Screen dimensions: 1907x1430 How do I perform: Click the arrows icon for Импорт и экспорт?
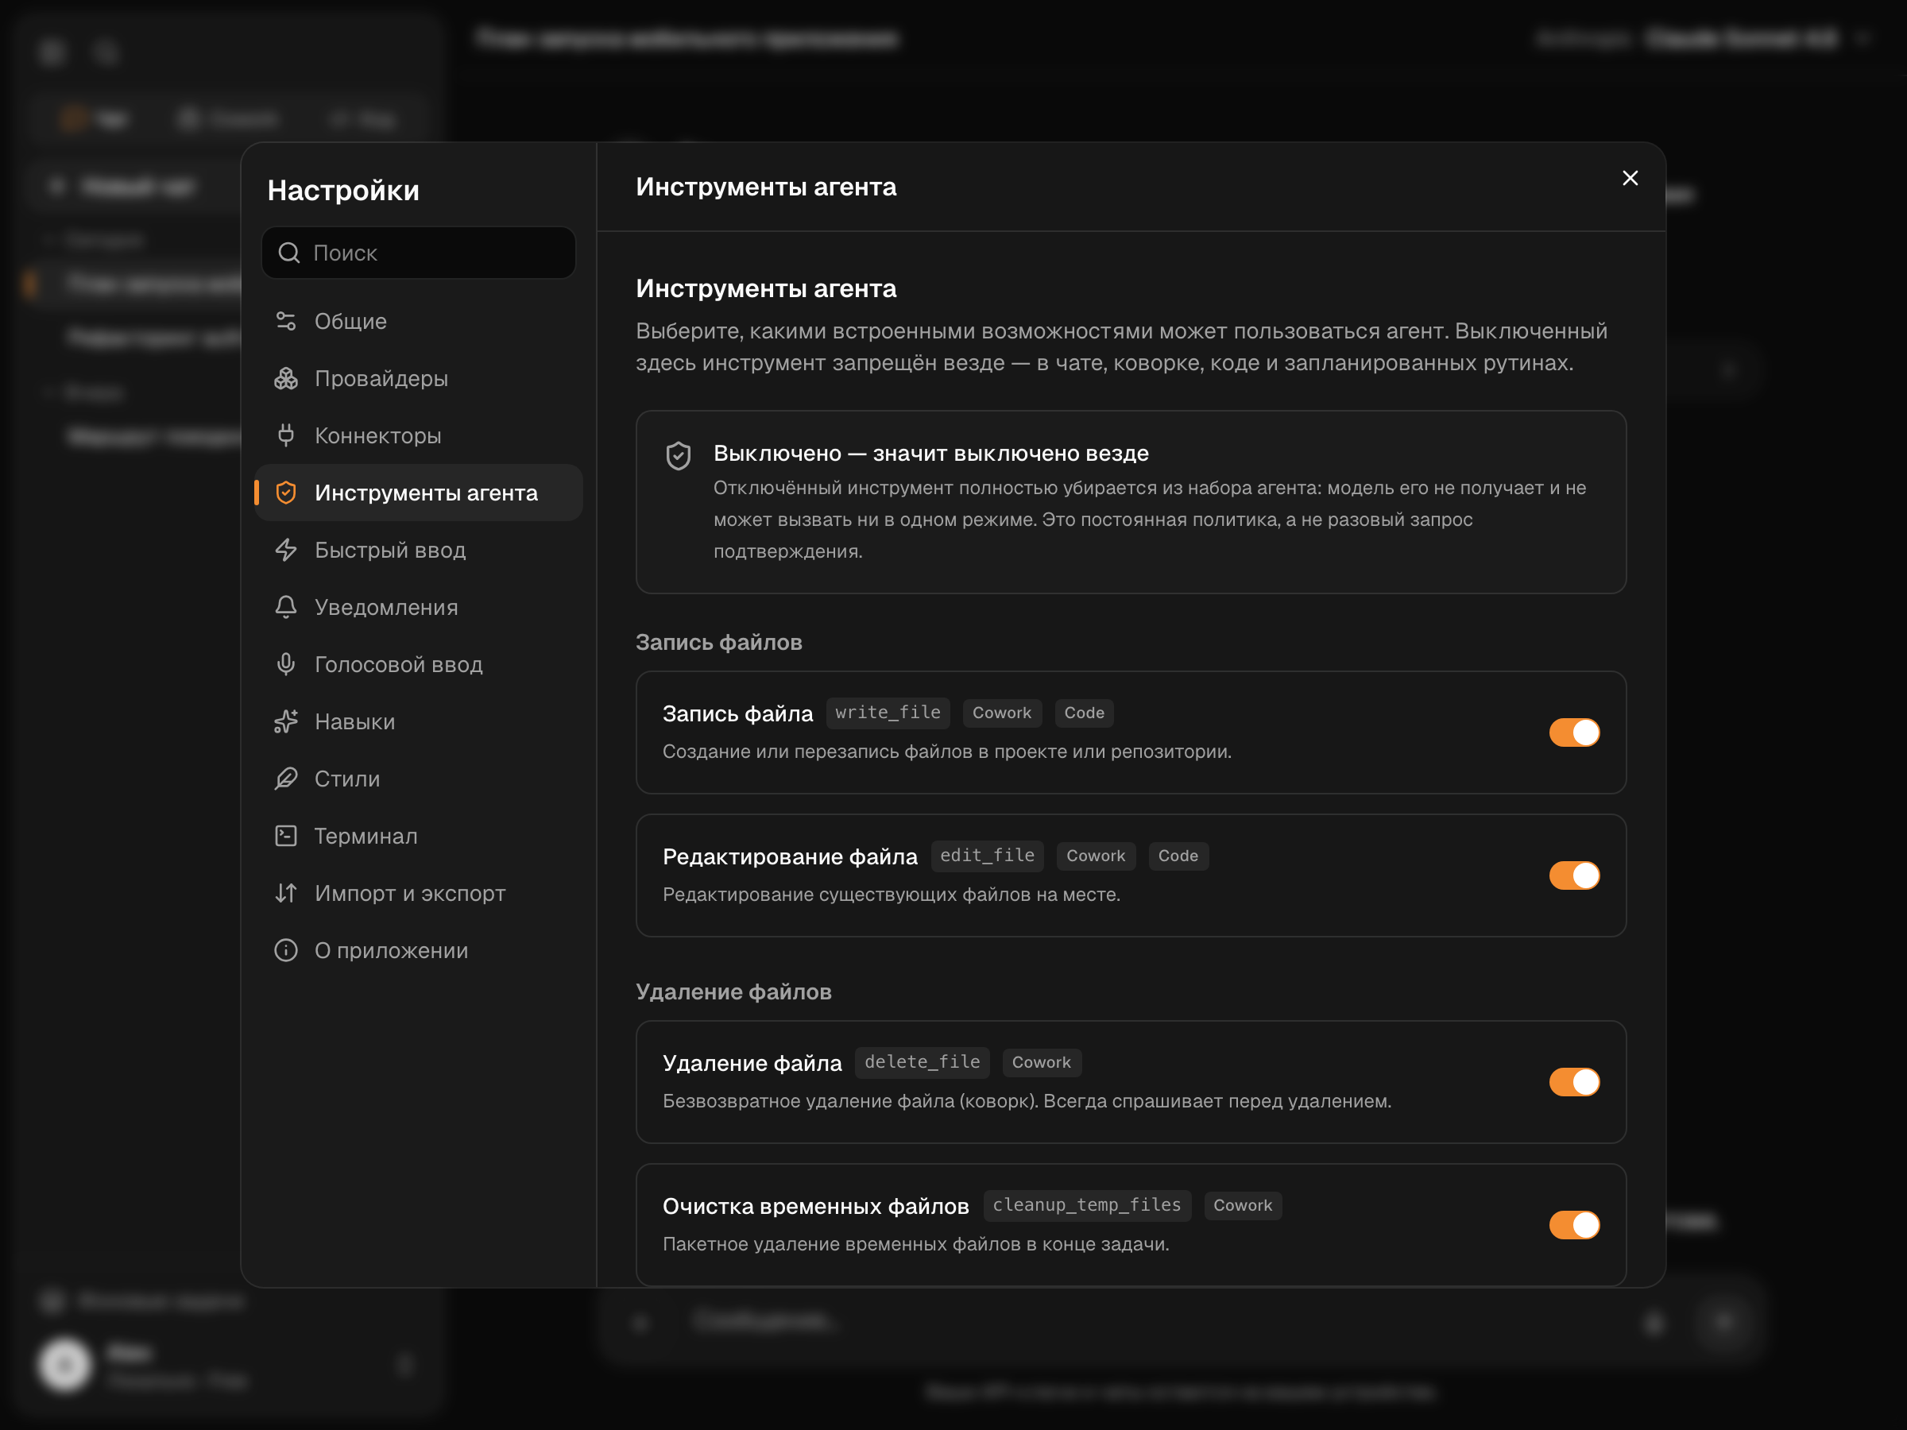[x=286, y=893]
